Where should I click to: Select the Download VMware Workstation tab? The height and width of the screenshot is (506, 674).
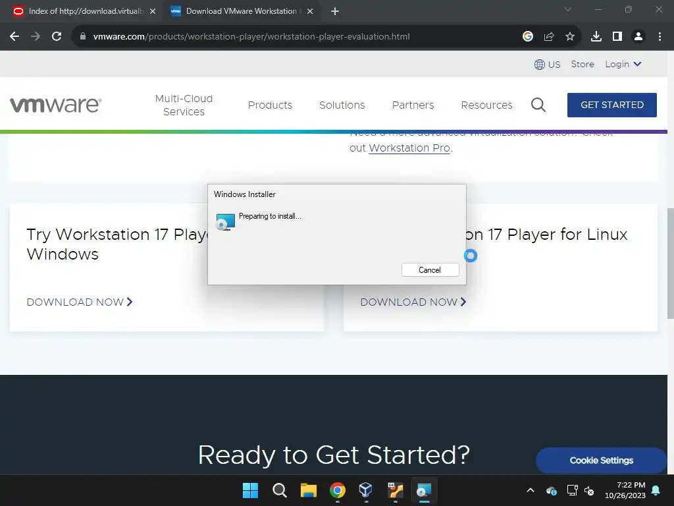tap(242, 11)
